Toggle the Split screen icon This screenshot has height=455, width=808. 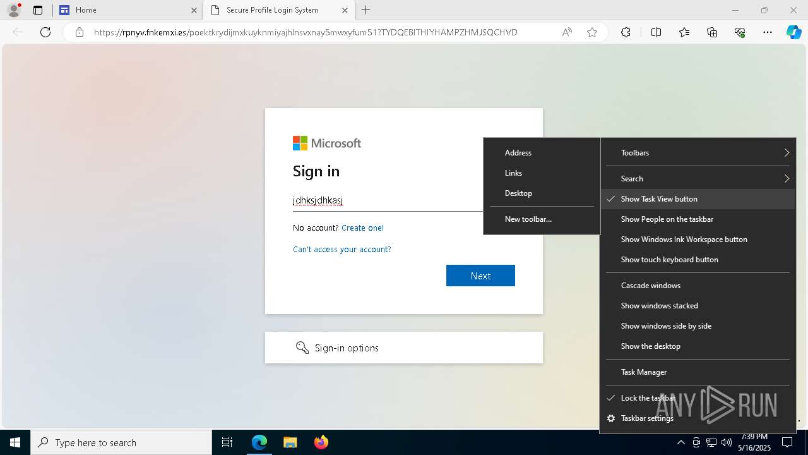[x=656, y=32]
